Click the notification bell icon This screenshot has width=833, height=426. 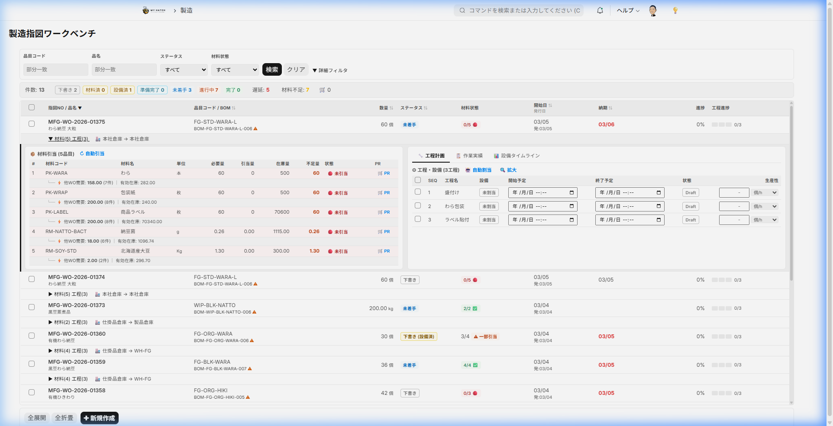[x=600, y=10]
